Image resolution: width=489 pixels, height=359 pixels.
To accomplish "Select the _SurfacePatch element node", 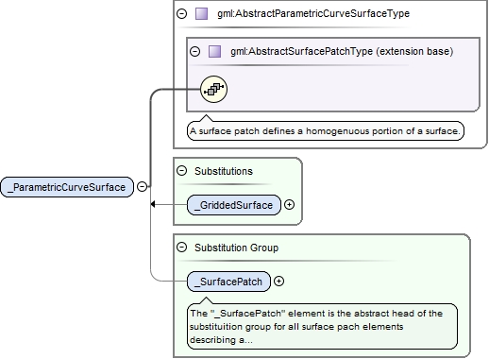I will (228, 282).
